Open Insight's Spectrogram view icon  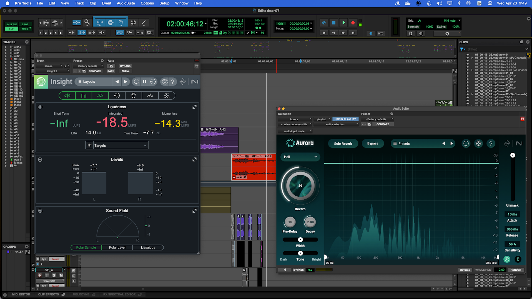[x=167, y=95]
